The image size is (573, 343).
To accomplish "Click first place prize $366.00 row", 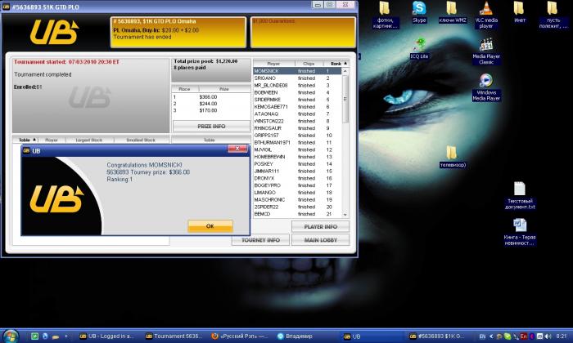I will (211, 97).
